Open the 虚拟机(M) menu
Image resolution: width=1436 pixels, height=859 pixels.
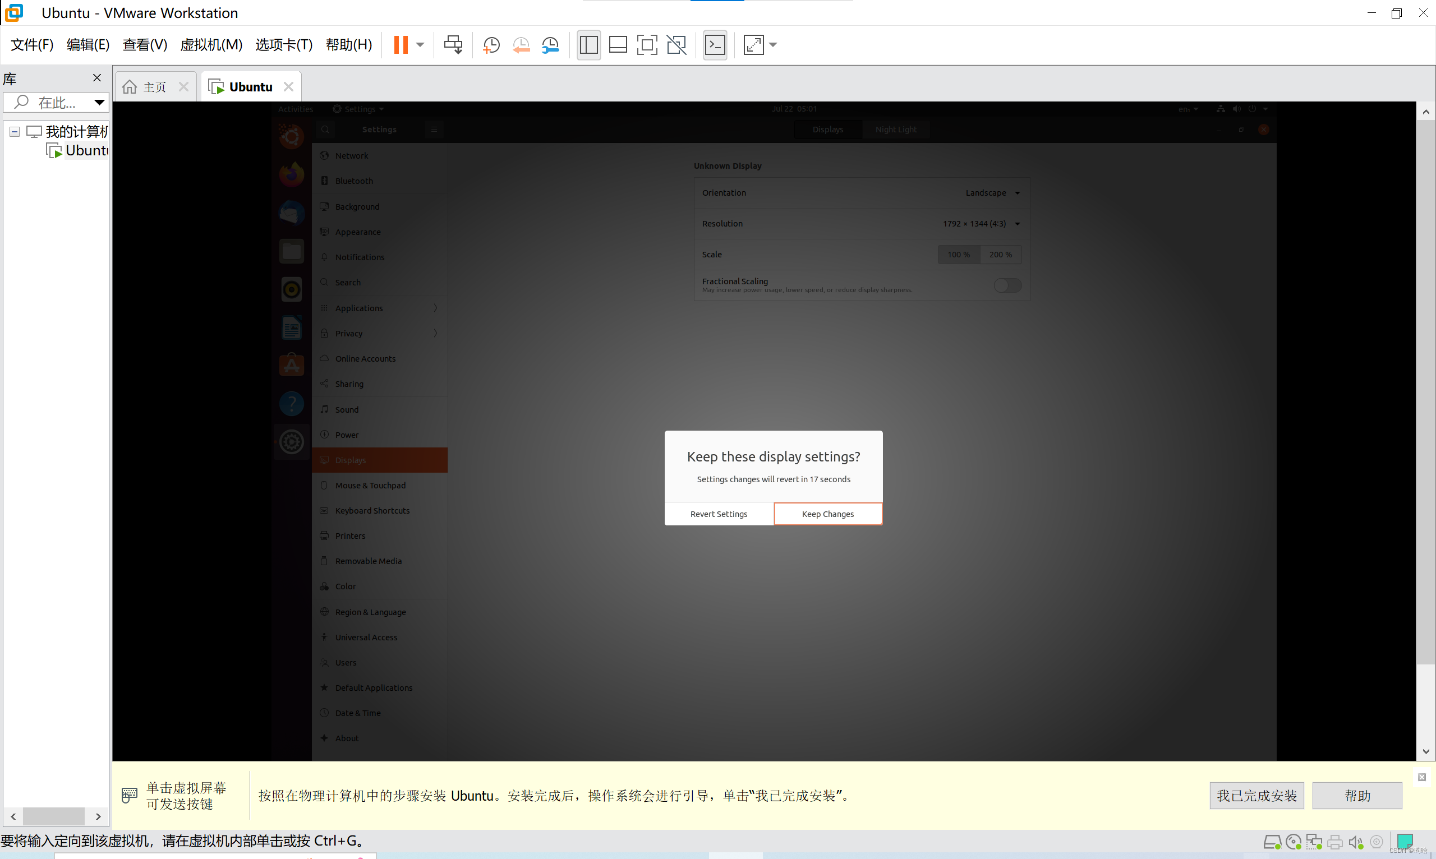pyautogui.click(x=211, y=44)
